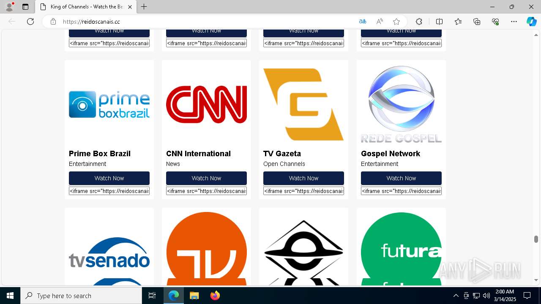Click the Prime Box Brazil logo
This screenshot has width=541, height=304.
[109, 104]
